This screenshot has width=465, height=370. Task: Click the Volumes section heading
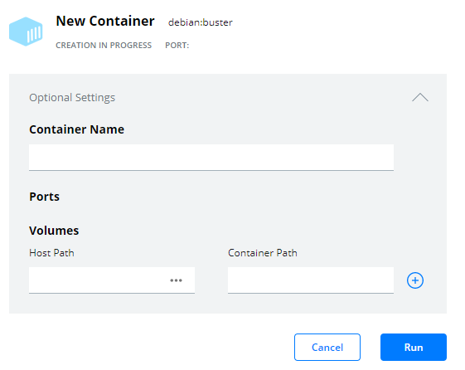(x=54, y=231)
